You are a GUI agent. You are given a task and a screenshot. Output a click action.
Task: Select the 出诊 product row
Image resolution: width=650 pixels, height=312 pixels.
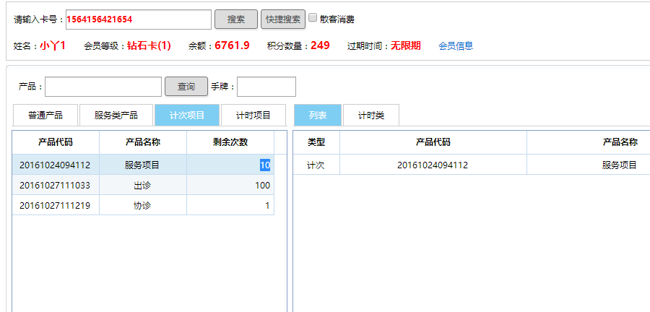(x=142, y=185)
